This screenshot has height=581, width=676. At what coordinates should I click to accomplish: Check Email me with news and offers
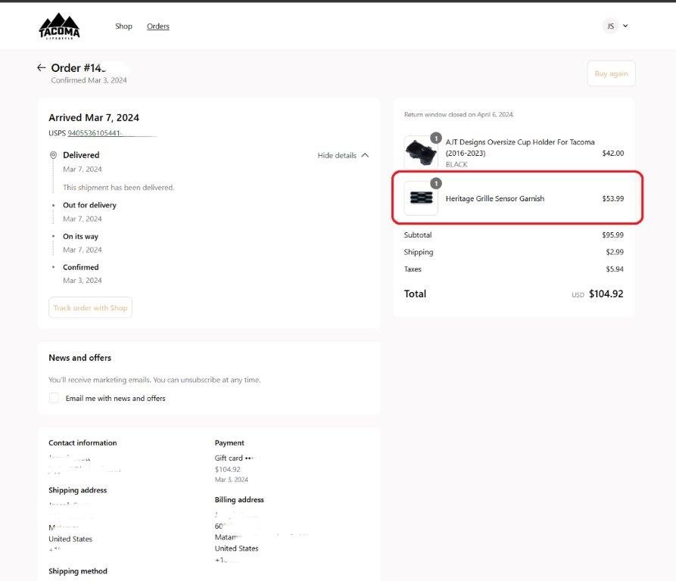pos(54,398)
